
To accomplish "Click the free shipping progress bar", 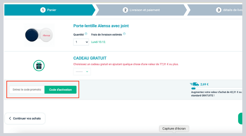I will point(193,89).
